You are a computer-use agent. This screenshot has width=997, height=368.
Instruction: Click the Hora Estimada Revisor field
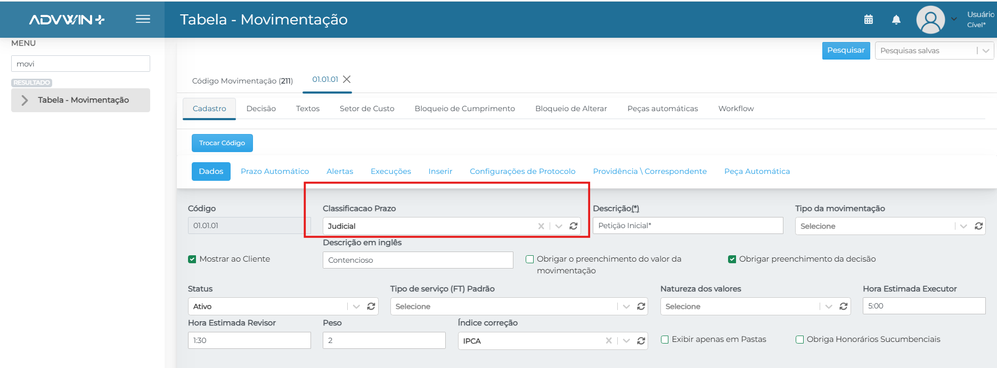[x=249, y=340]
